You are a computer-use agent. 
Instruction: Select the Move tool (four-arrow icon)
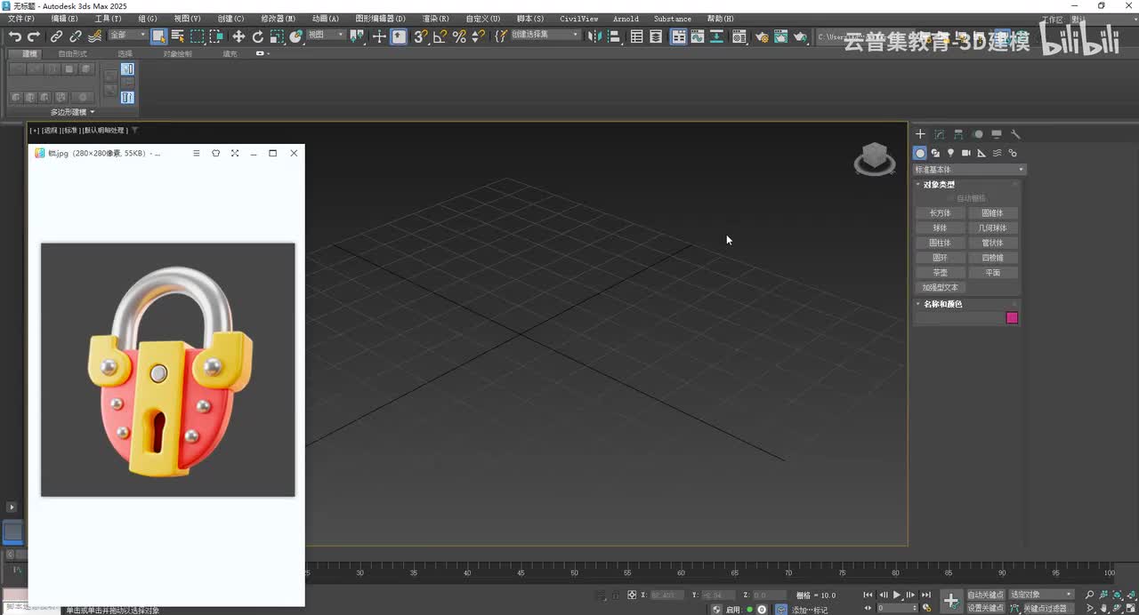click(x=238, y=36)
